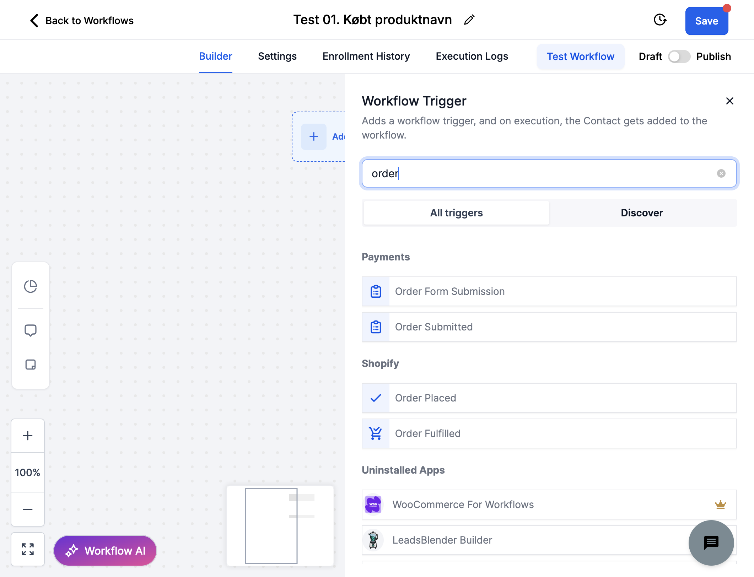This screenshot has height=577, width=754.
Task: Fit canvas to screen icon
Action: [28, 549]
